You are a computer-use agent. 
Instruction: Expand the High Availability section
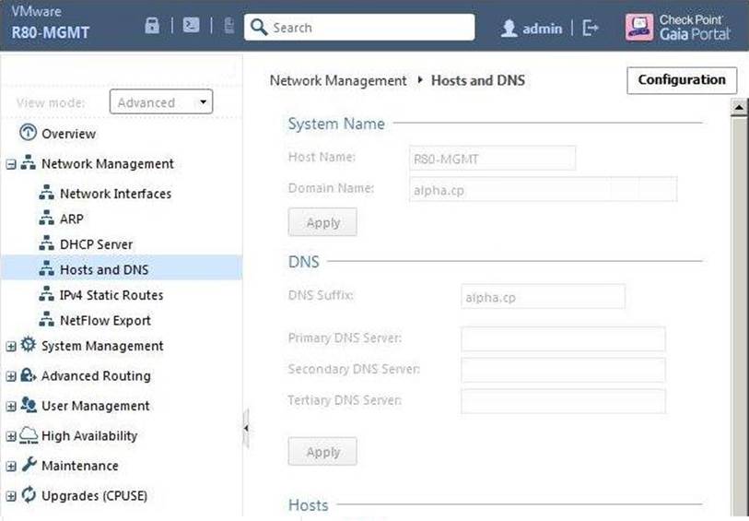click(11, 436)
